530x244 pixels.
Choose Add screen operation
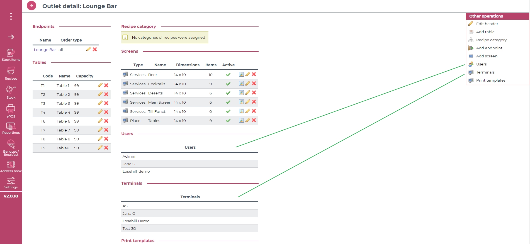pyautogui.click(x=487, y=56)
